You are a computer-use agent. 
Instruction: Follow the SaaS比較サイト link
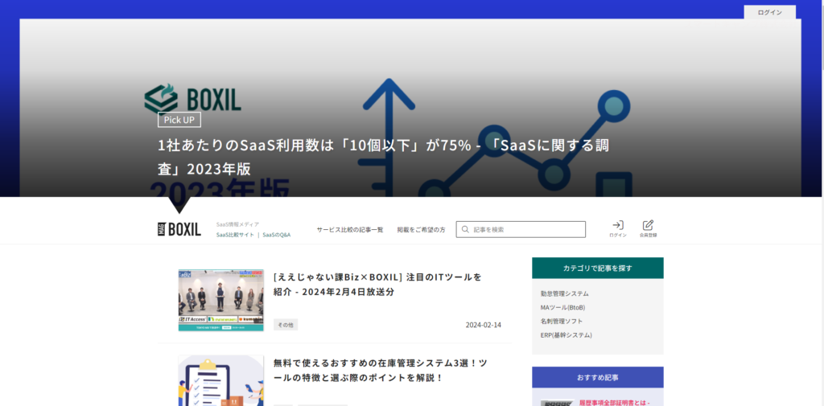pos(235,235)
